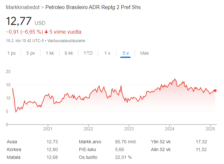Click the red endpoint dot on chart
The height and width of the screenshot is (164, 224).
(215, 91)
